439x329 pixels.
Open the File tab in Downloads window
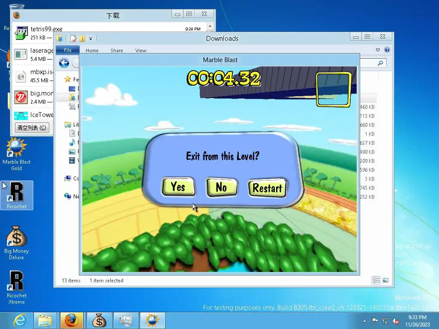[x=67, y=50]
